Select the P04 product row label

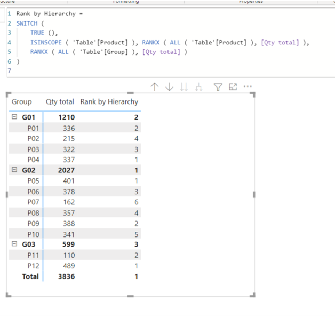pyautogui.click(x=33, y=160)
